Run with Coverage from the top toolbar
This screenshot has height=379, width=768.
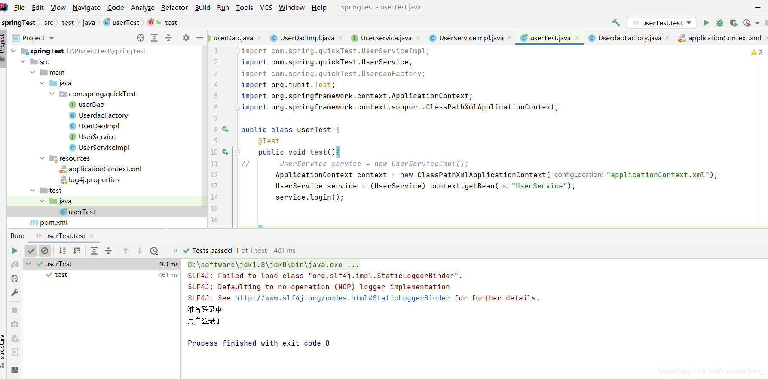click(734, 23)
